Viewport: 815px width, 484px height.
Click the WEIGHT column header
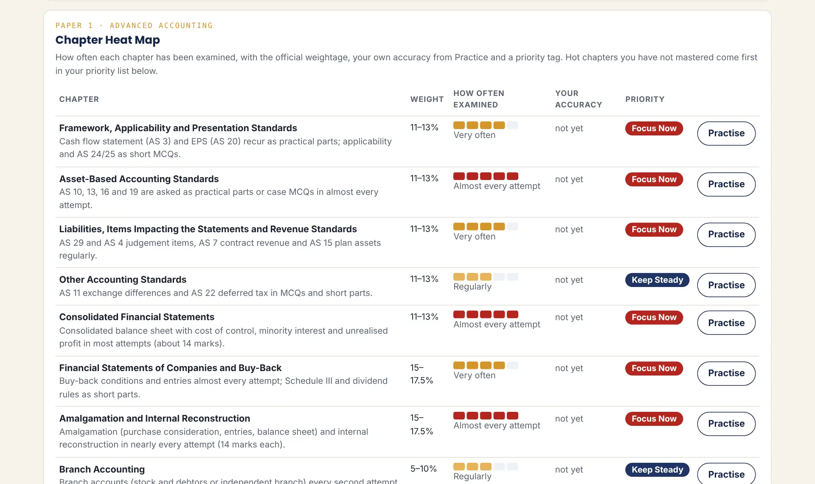[427, 99]
